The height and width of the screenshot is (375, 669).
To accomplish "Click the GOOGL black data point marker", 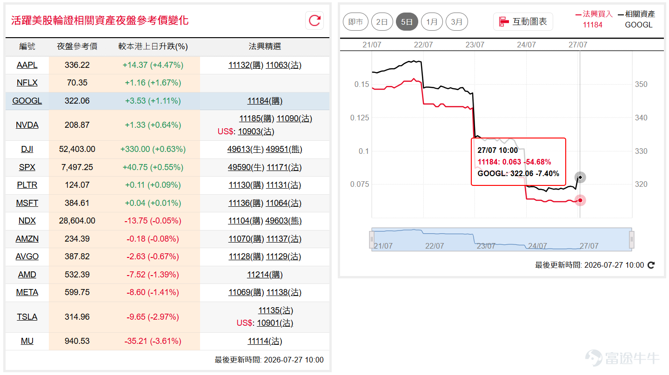I will tap(580, 177).
